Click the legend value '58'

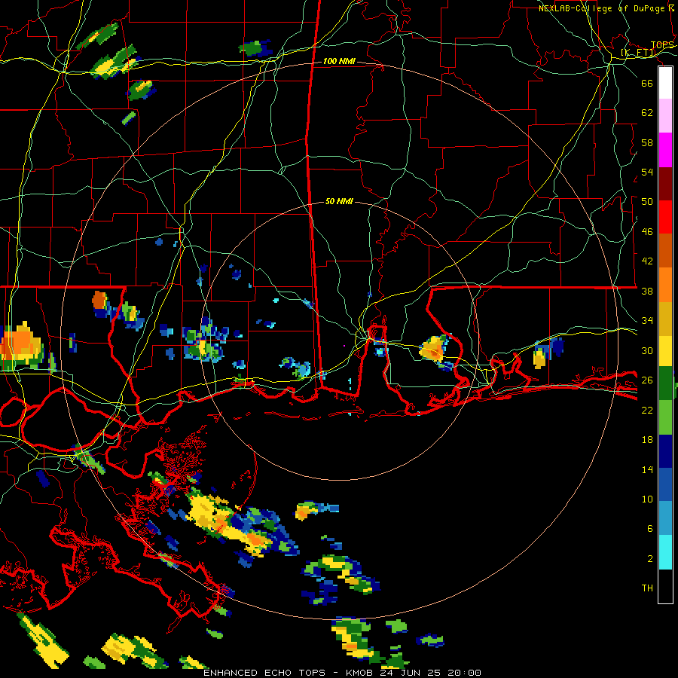[647, 142]
